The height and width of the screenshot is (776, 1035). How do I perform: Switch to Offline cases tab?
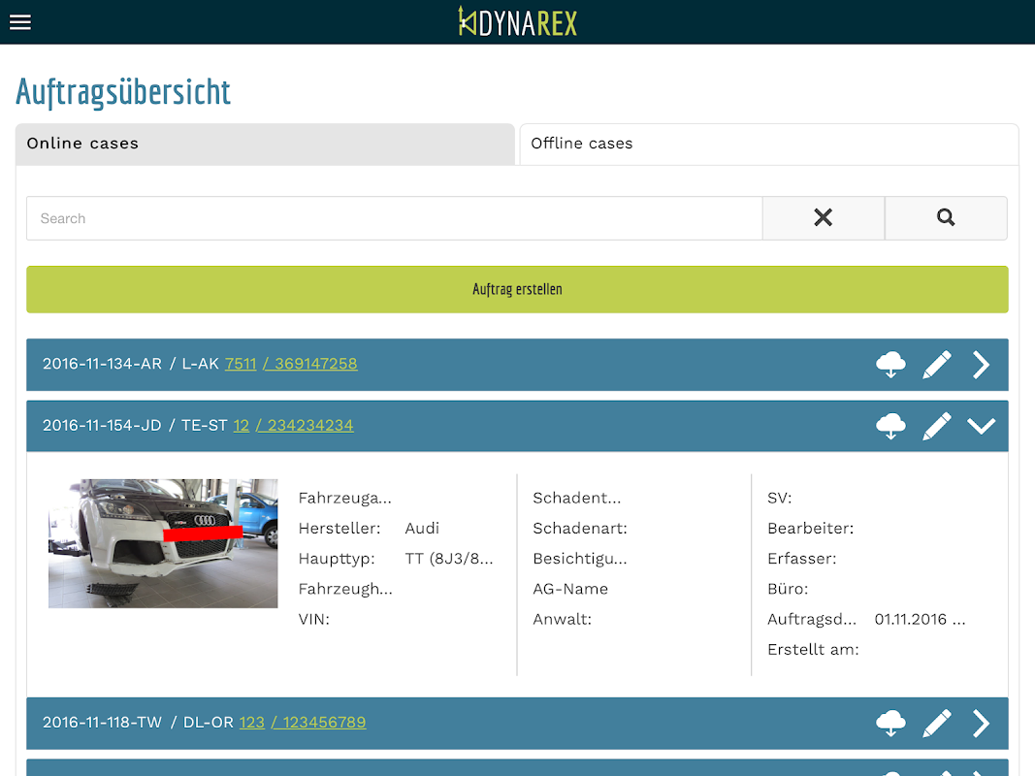point(769,144)
